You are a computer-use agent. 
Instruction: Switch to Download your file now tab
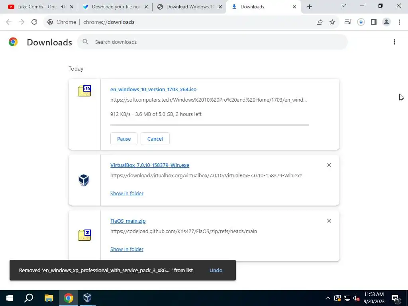(116, 7)
